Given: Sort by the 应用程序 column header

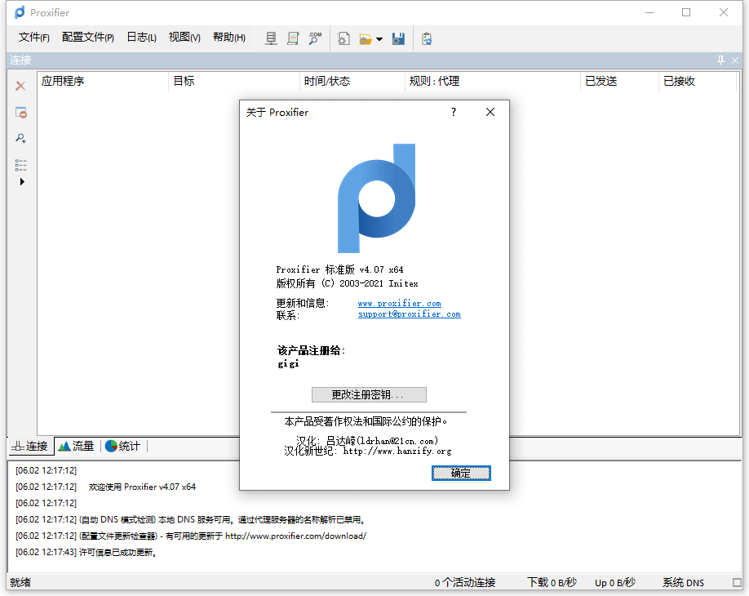Looking at the screenshot, I should coord(102,82).
